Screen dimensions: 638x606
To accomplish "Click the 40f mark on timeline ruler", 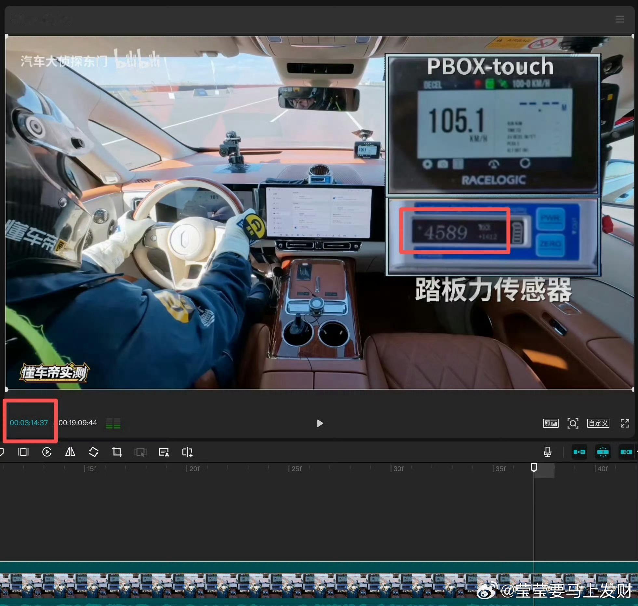I will (x=601, y=468).
